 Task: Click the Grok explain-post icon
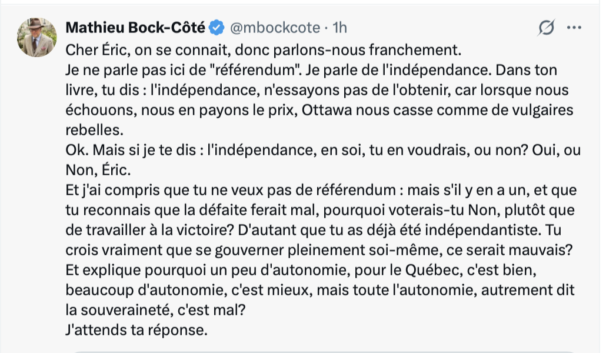click(x=547, y=28)
